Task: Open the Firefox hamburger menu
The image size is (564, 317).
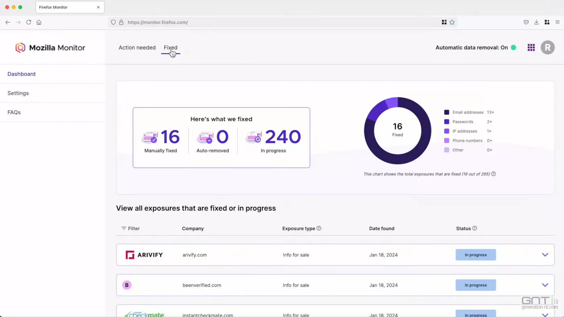Action: [x=557, y=22]
